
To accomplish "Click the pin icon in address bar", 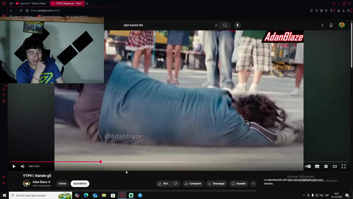I will pos(311,11).
